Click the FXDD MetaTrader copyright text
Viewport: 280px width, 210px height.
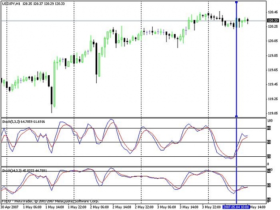(x=50, y=201)
